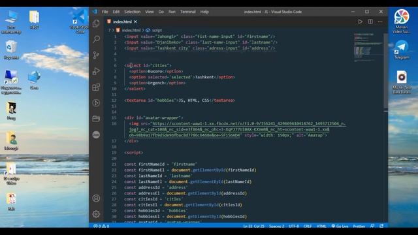Open the File menu
418x235 pixels.
pyautogui.click(x=104, y=12)
